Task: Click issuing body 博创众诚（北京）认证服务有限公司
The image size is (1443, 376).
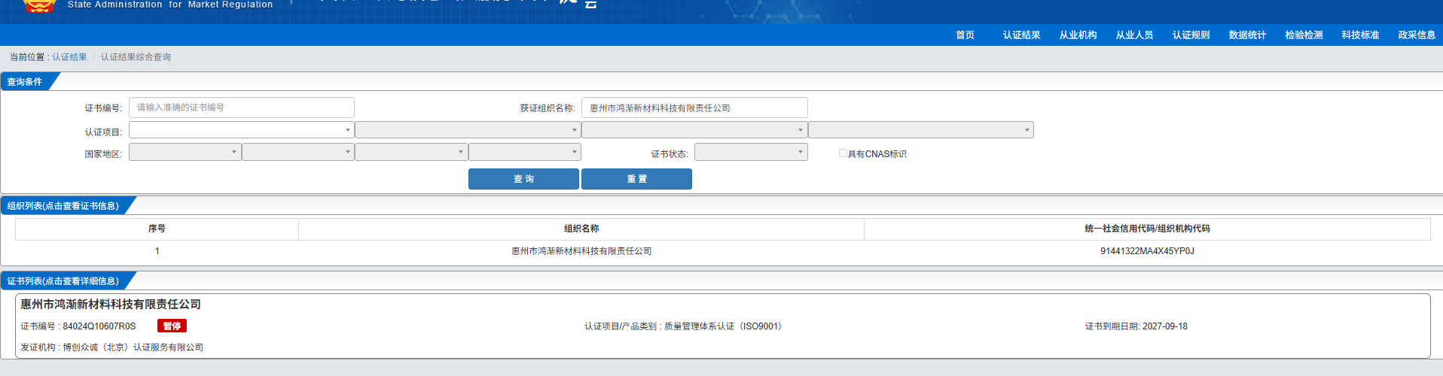Action: click(x=133, y=347)
